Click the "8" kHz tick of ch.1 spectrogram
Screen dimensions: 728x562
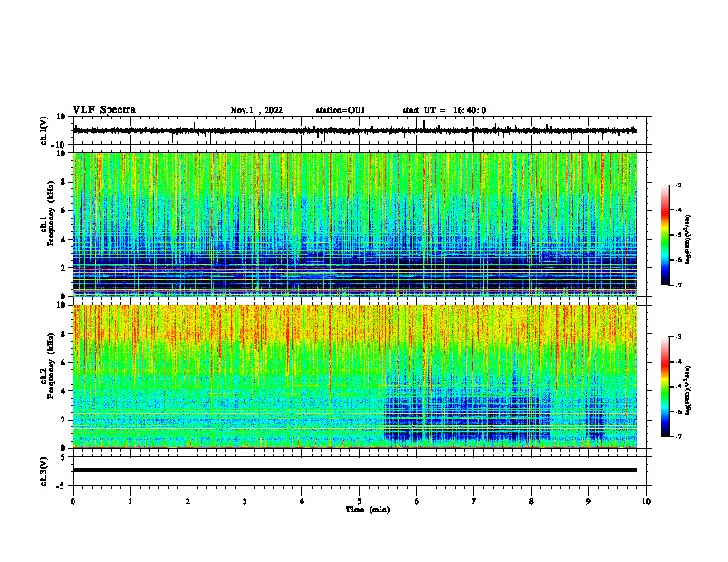click(x=63, y=182)
